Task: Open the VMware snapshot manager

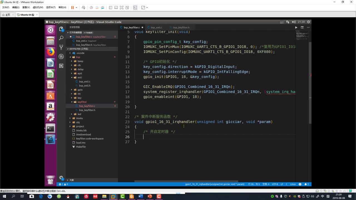Action: click(103, 7)
